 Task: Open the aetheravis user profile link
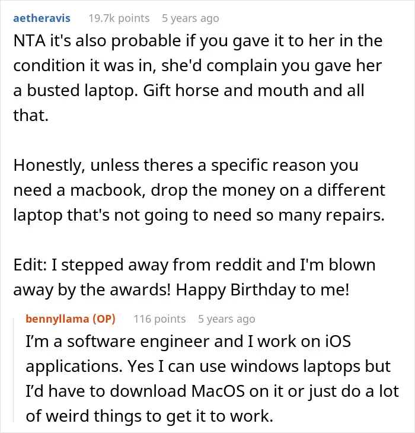click(x=41, y=18)
